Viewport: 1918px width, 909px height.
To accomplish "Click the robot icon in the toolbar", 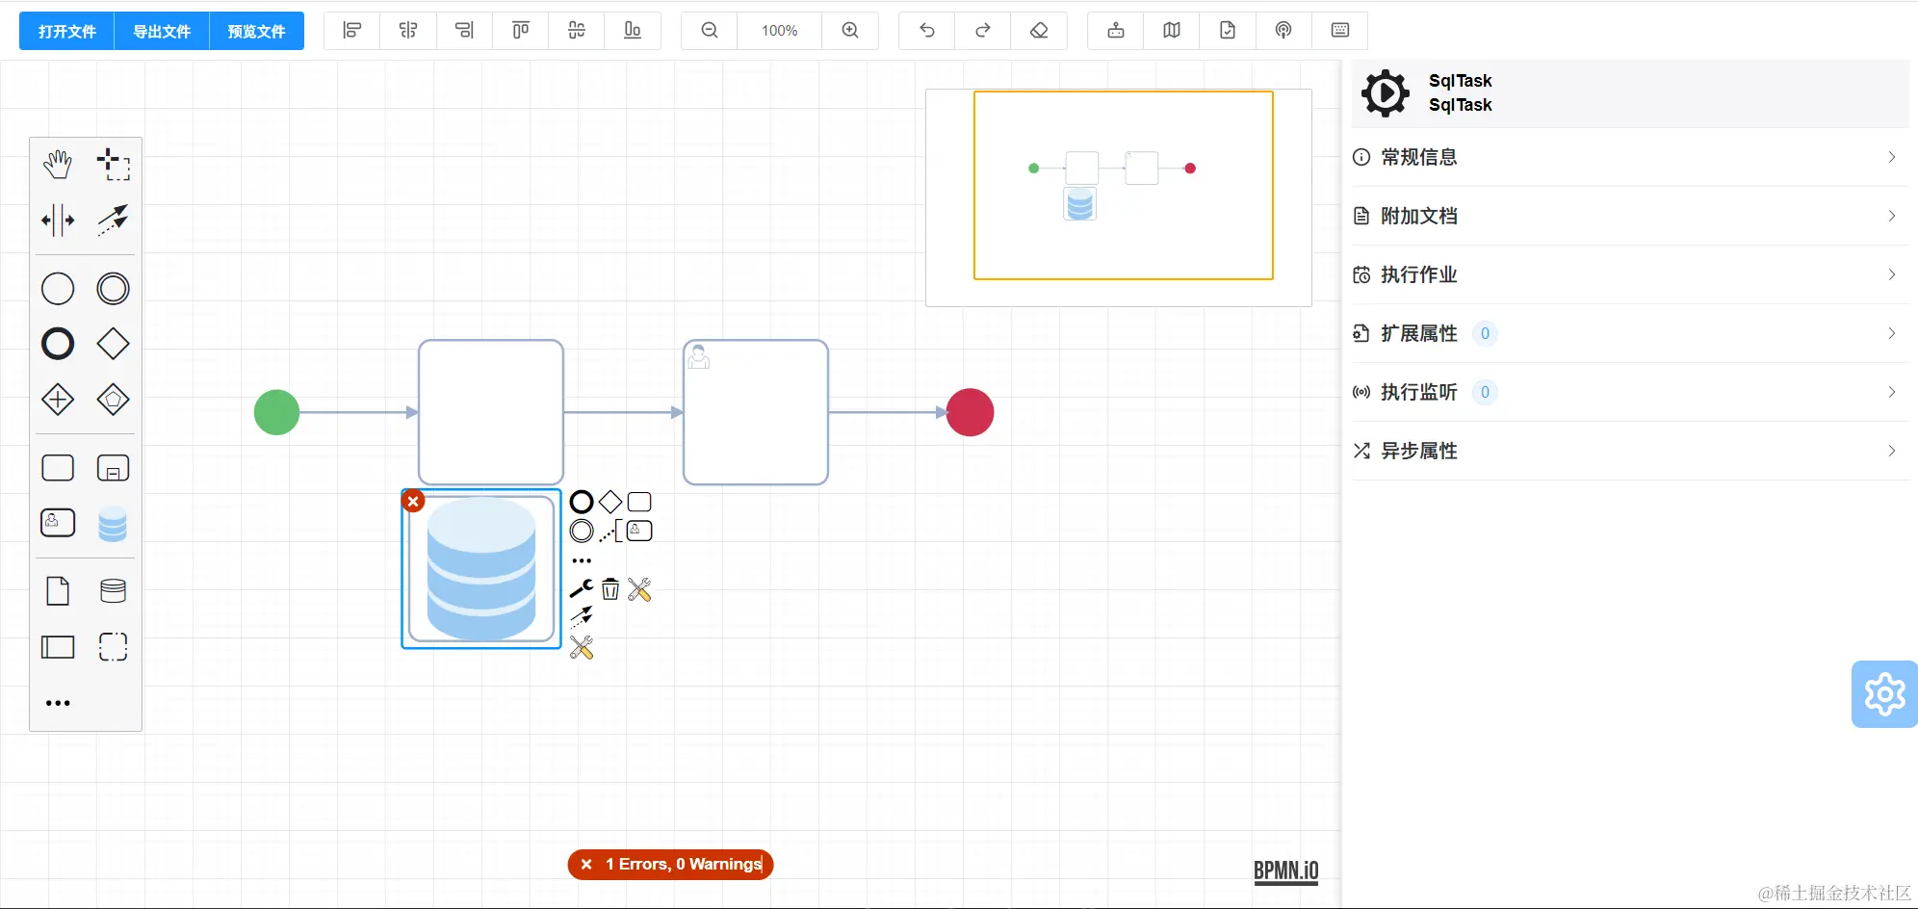I will (x=1116, y=31).
